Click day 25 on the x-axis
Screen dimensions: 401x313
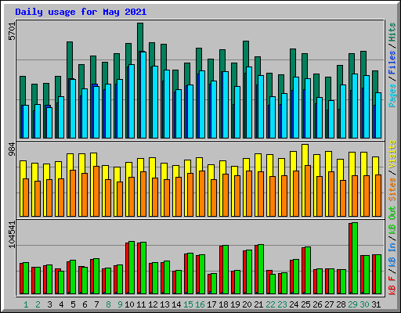coord(305,304)
